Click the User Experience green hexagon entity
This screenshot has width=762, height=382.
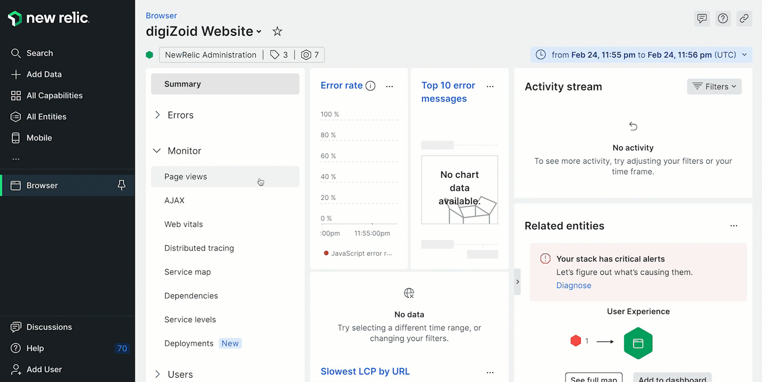tap(638, 343)
